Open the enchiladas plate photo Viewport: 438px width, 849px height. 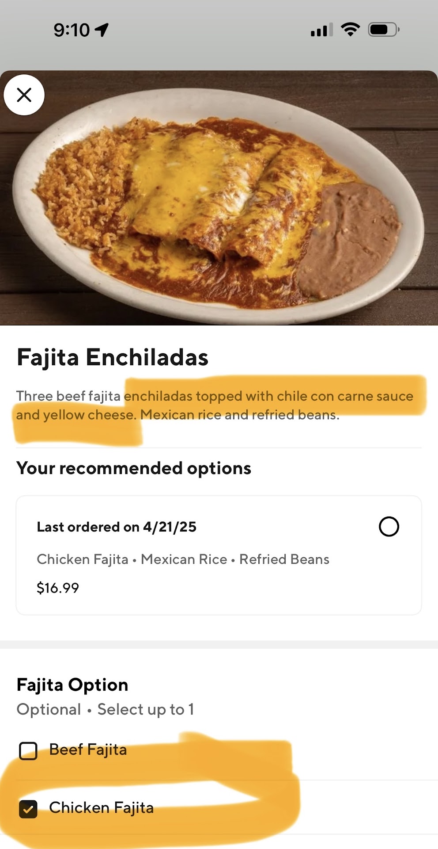(x=219, y=199)
